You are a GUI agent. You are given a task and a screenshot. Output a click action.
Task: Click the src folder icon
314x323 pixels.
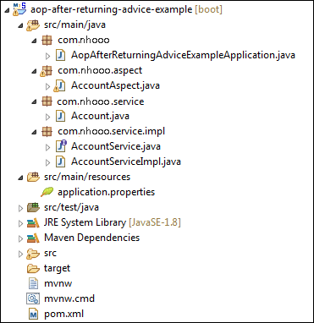[33, 254]
